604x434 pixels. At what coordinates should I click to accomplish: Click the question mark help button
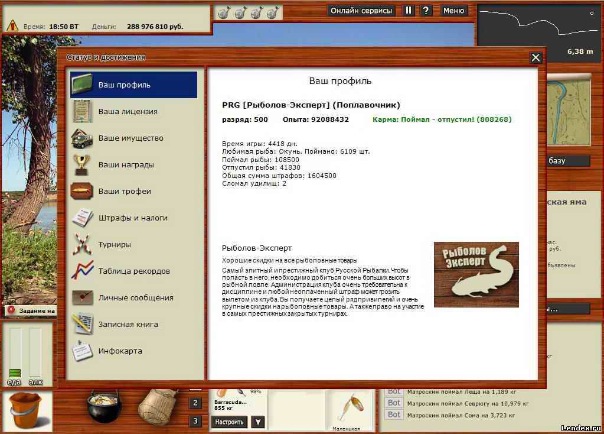(x=426, y=11)
